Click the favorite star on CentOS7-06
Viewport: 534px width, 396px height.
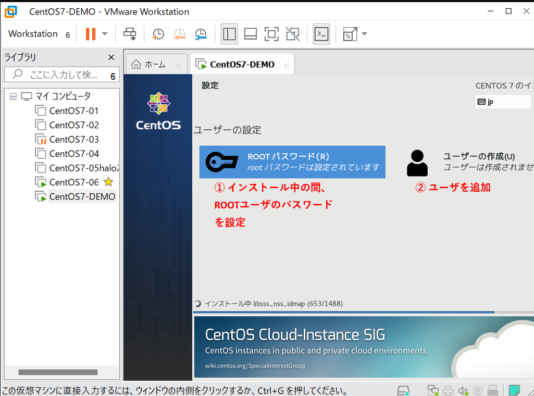(108, 182)
